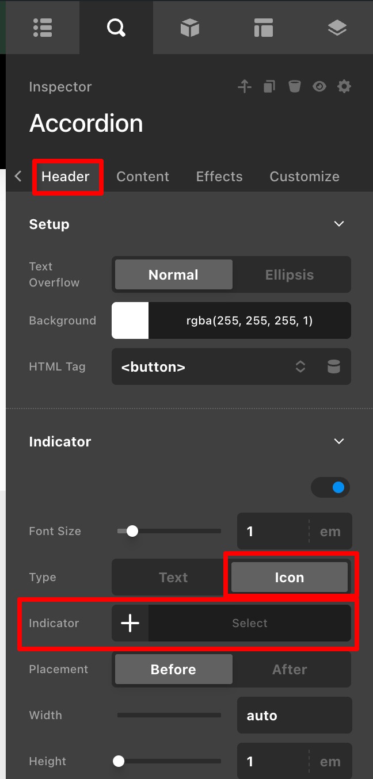Delete element using trash icon
Image resolution: width=373 pixels, height=779 pixels.
(x=294, y=87)
